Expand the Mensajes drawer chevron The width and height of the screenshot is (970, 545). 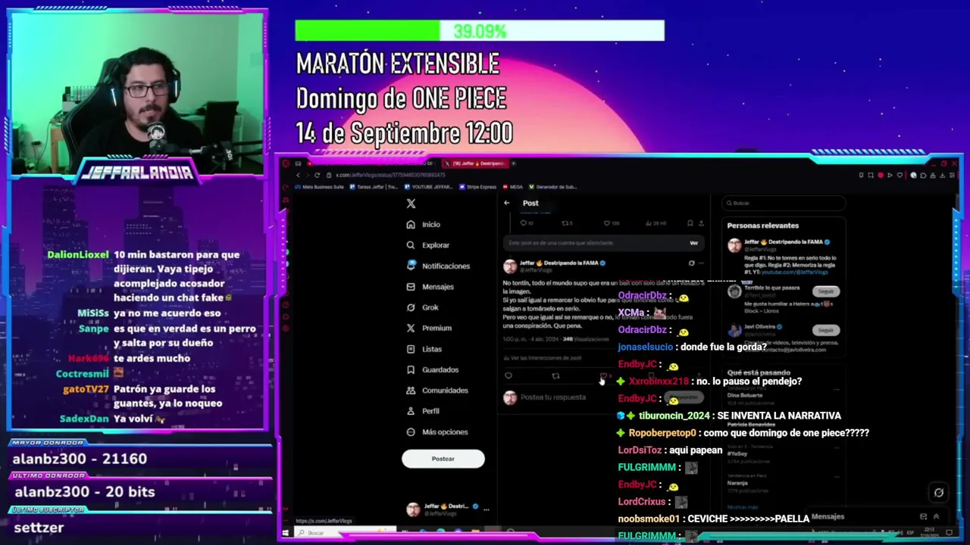point(936,517)
